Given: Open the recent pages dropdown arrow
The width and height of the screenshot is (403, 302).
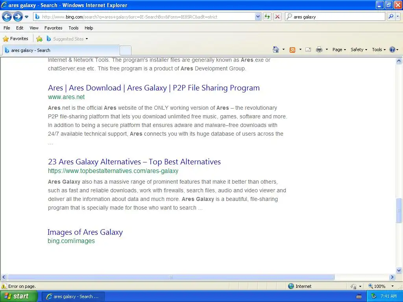Looking at the screenshot, I should (26, 17).
